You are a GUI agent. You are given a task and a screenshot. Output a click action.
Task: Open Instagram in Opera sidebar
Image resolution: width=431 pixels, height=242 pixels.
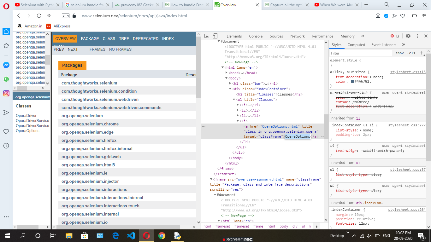click(x=6, y=93)
